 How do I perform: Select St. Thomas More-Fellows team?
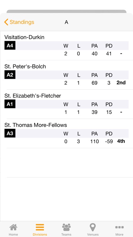click(66, 134)
